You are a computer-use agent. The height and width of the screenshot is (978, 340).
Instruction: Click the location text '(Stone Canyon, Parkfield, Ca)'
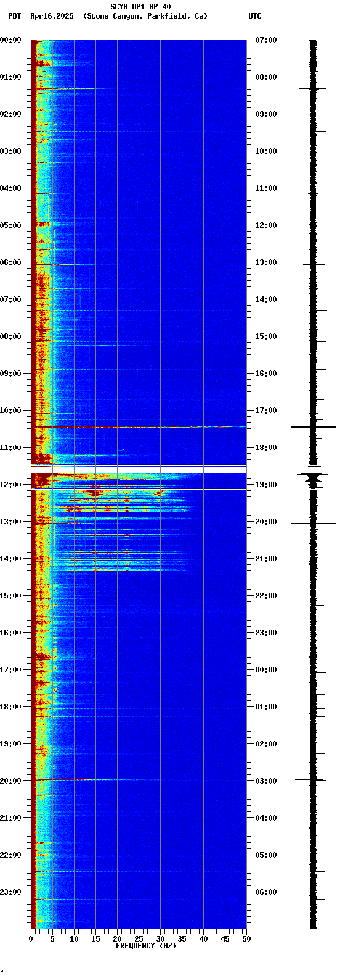point(145,16)
